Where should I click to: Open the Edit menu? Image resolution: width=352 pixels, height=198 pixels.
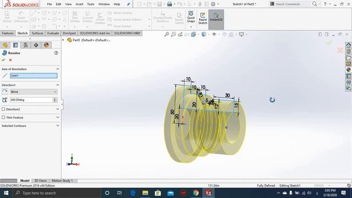click(58, 4)
